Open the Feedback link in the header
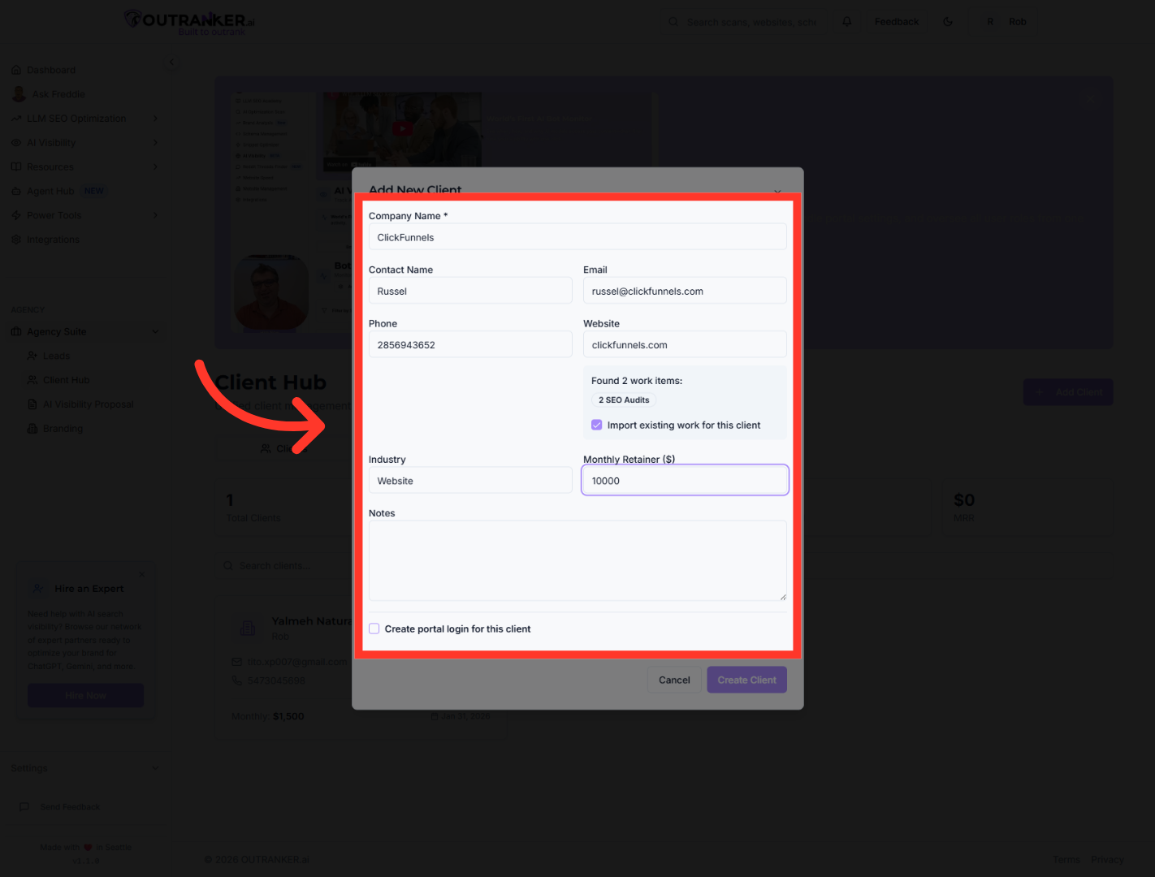 [897, 22]
